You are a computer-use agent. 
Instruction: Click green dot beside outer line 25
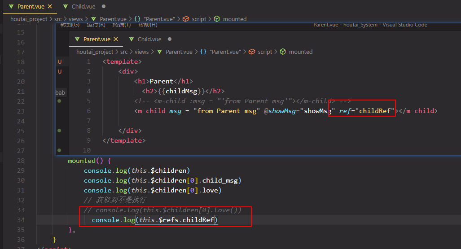59,131
